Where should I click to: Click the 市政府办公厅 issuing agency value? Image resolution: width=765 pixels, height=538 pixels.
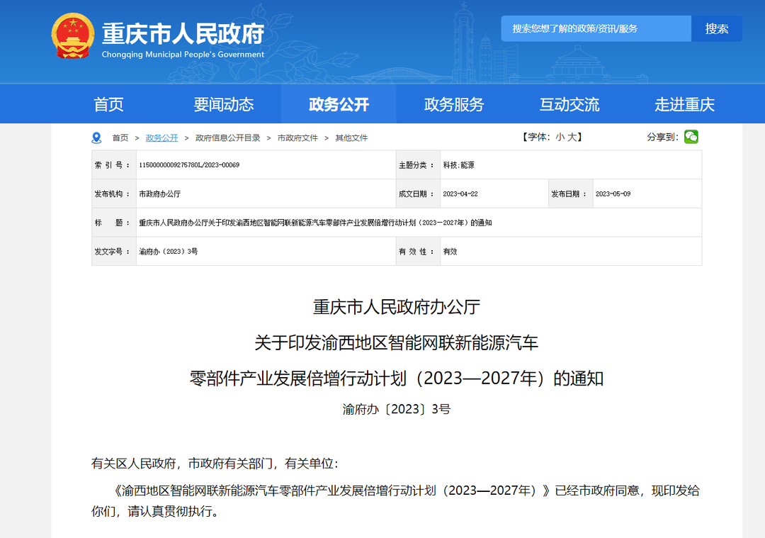[159, 194]
